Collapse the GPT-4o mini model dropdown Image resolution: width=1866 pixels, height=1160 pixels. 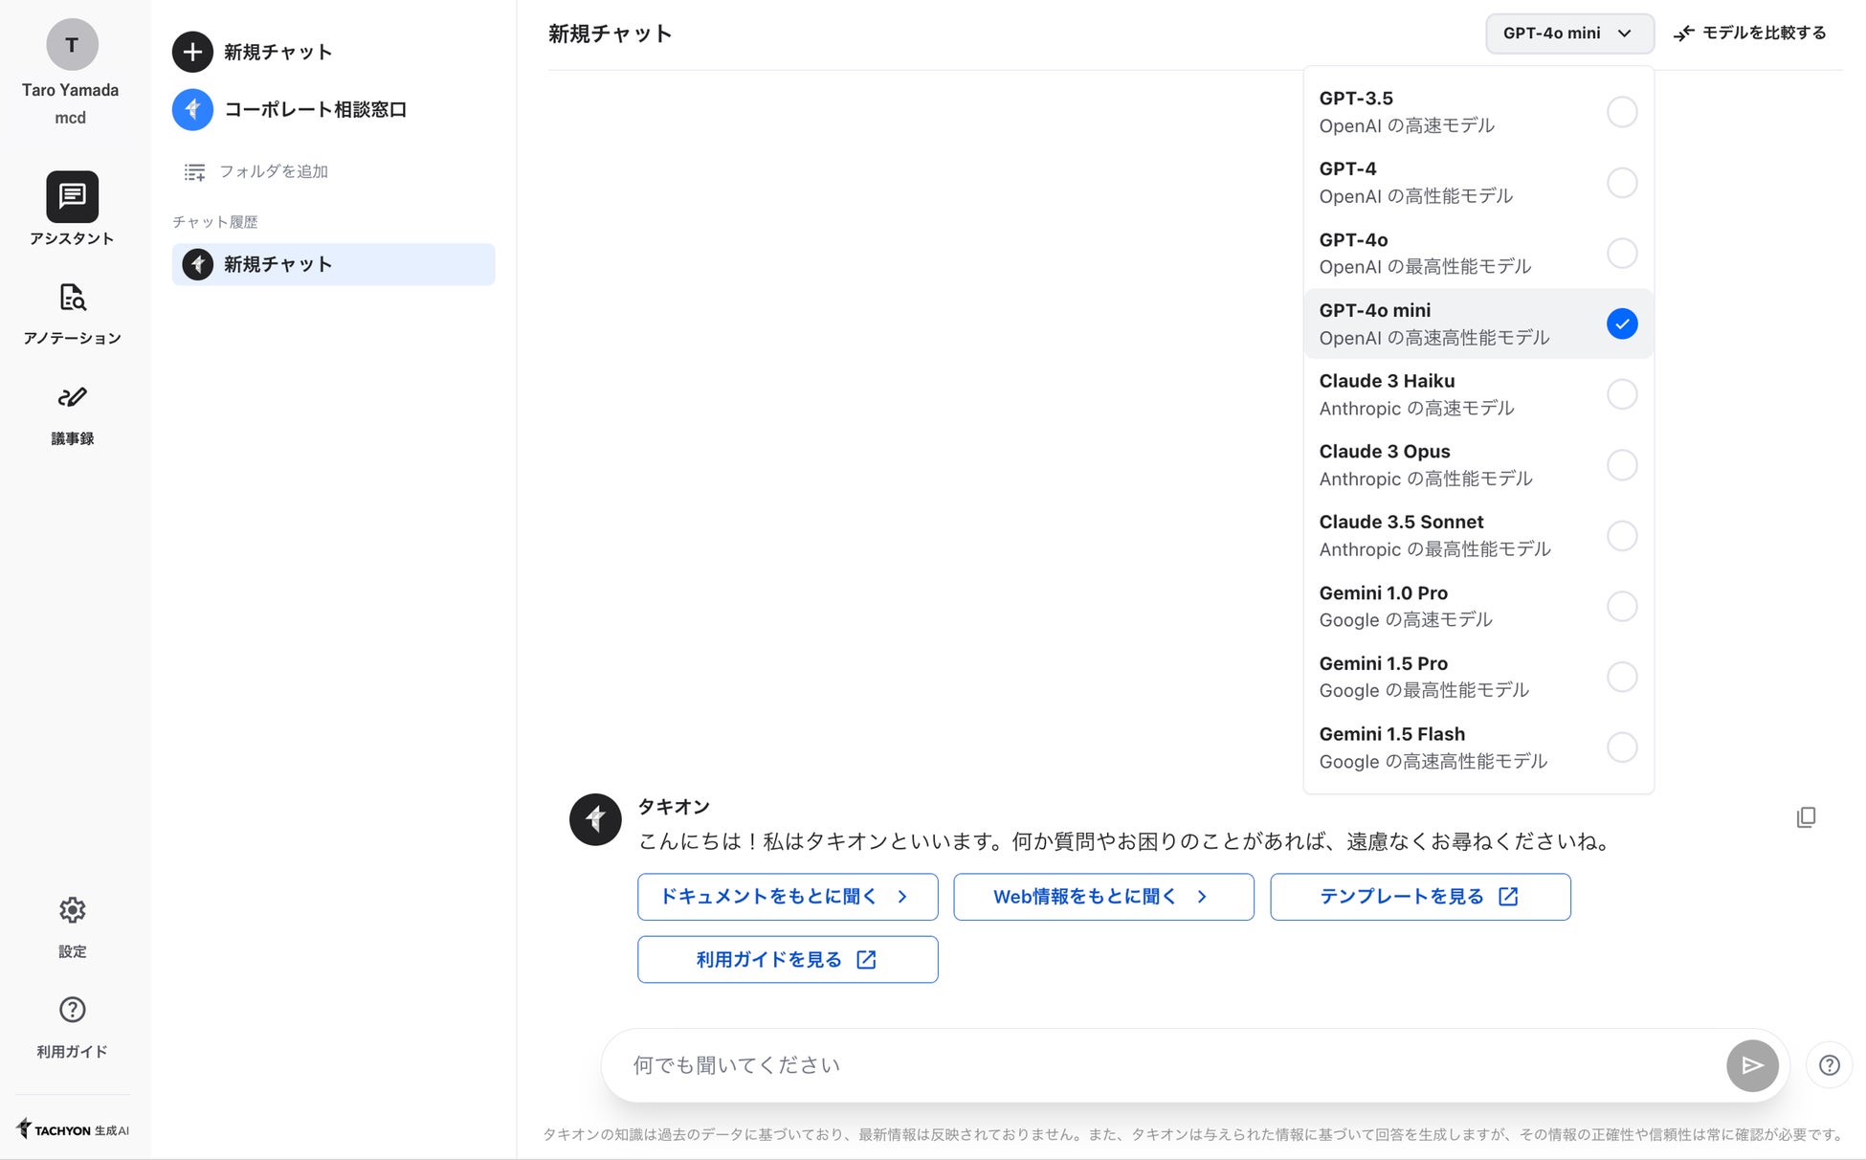[1568, 33]
